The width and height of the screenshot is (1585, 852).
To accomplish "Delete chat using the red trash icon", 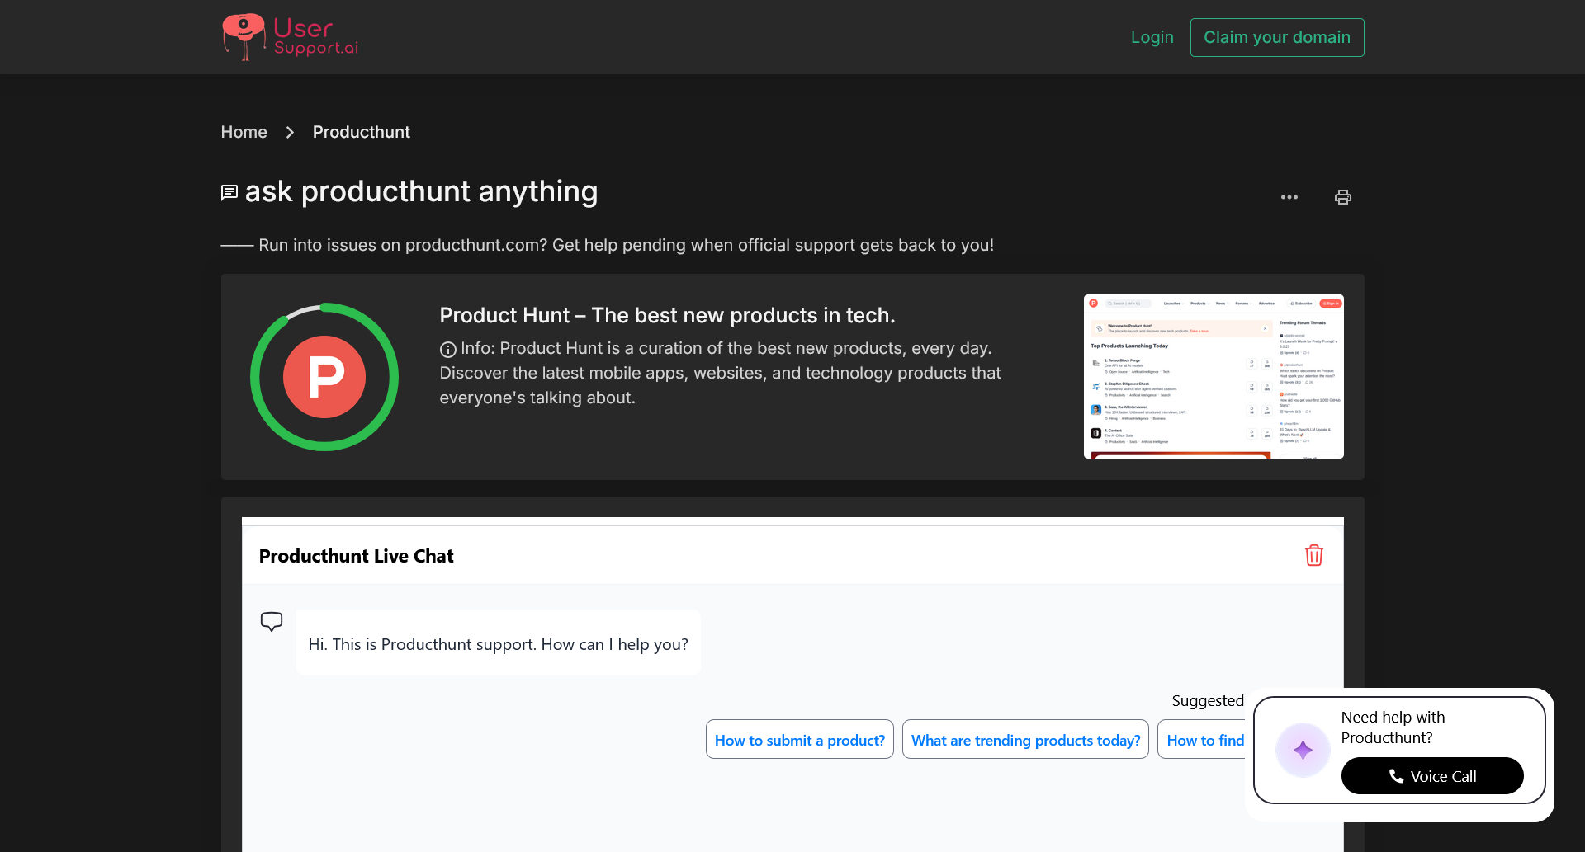I will click(1314, 555).
